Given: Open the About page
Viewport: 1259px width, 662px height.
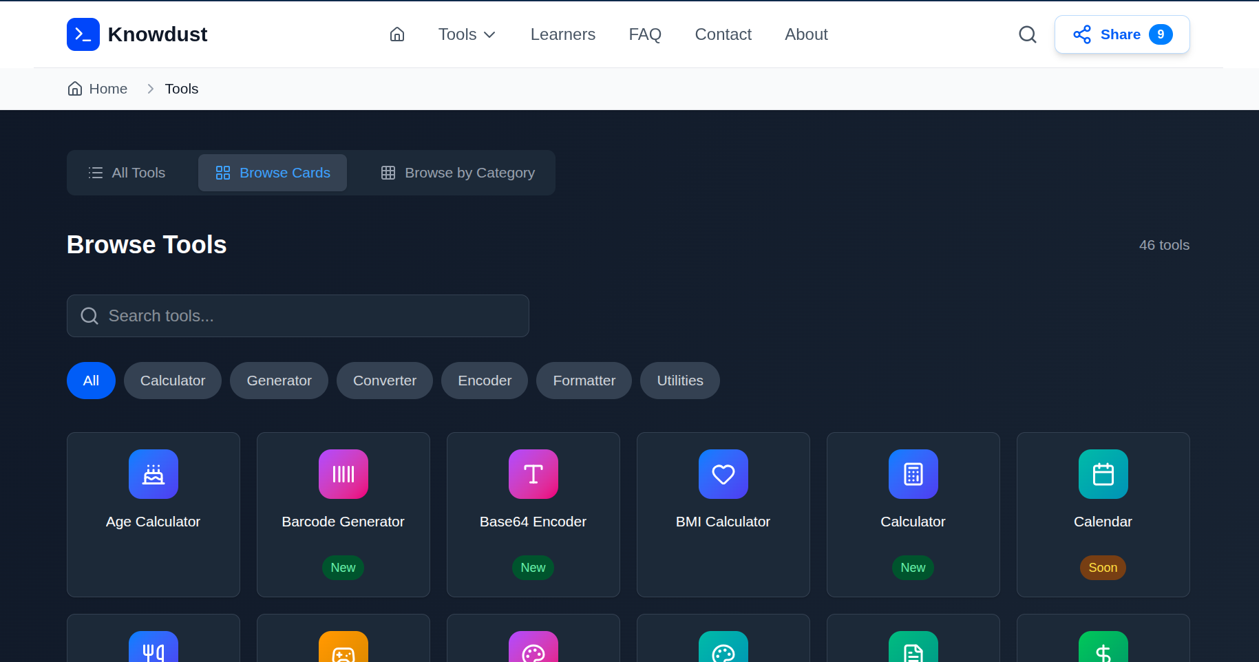Looking at the screenshot, I should click(806, 34).
